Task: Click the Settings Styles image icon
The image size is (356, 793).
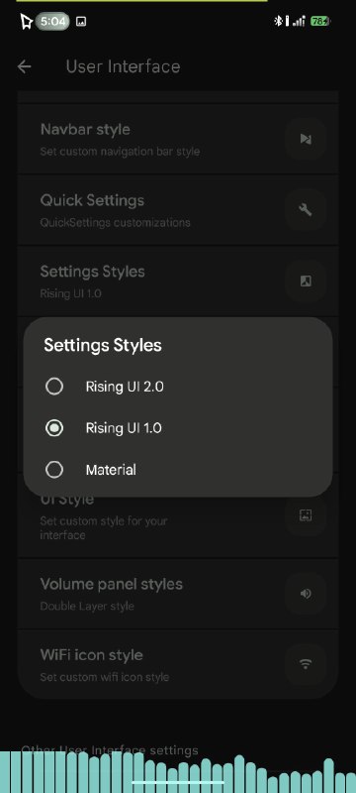Action: tap(305, 281)
